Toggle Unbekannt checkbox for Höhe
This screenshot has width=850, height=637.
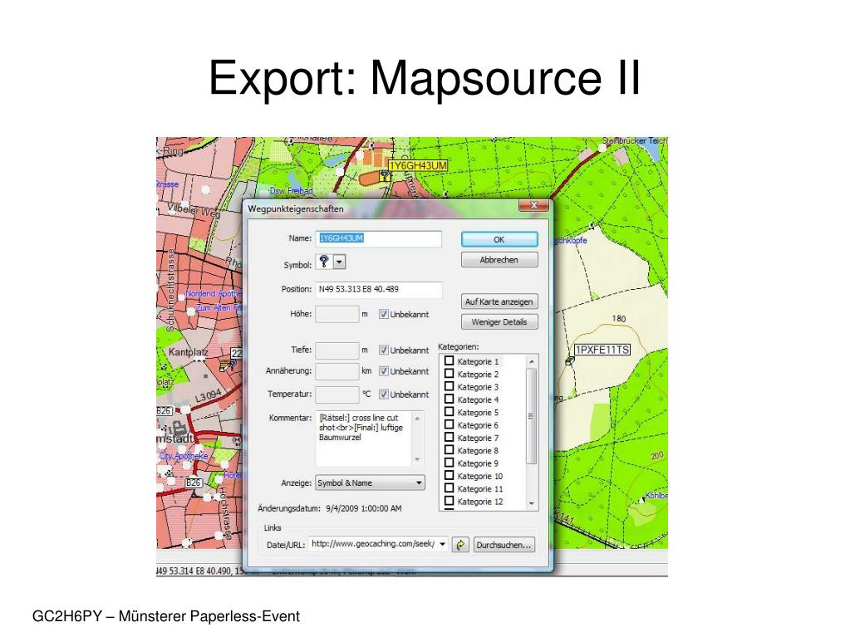click(384, 314)
